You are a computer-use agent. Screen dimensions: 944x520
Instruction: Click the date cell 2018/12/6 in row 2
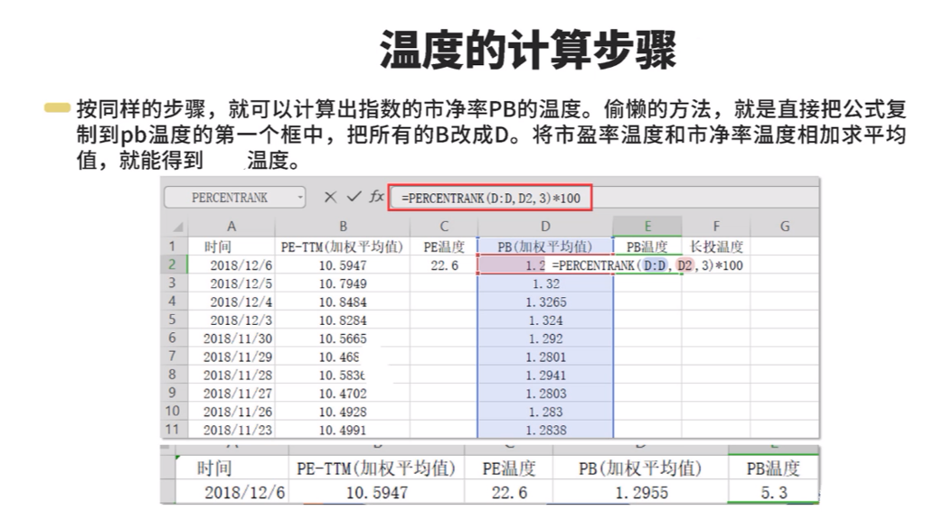tap(231, 265)
